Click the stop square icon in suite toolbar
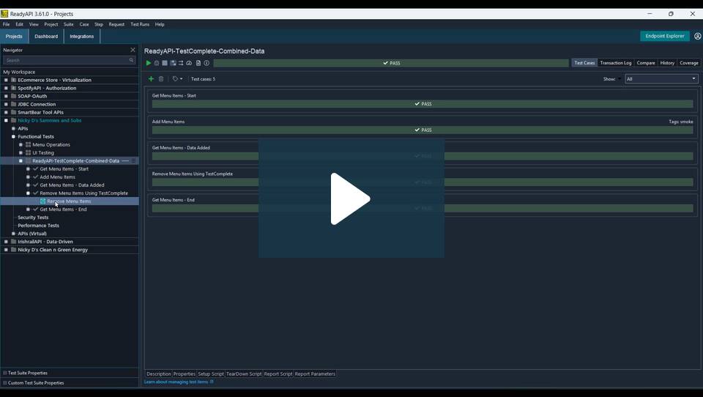The image size is (703, 397). pyautogui.click(x=165, y=63)
